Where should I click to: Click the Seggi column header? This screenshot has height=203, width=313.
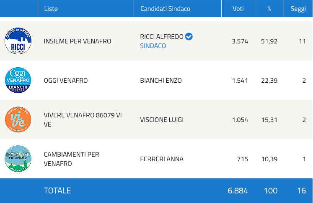pos(298,9)
